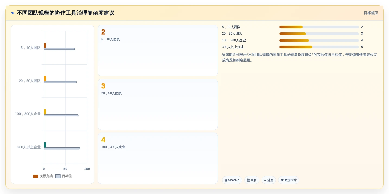Click the brown actual bar for 5，10人团队
The image size is (389, 194).
[x=45, y=46]
